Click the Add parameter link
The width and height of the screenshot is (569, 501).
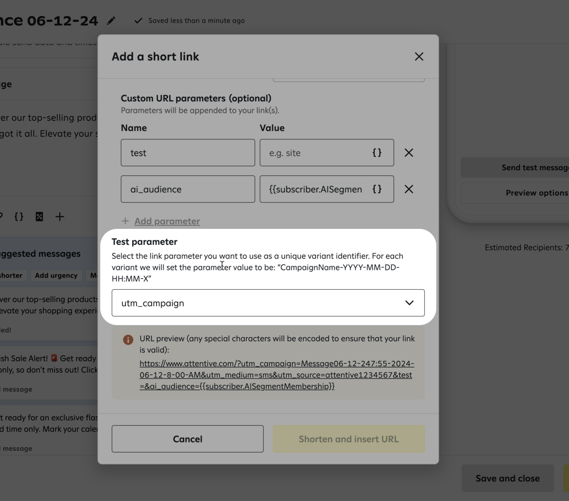tap(167, 221)
